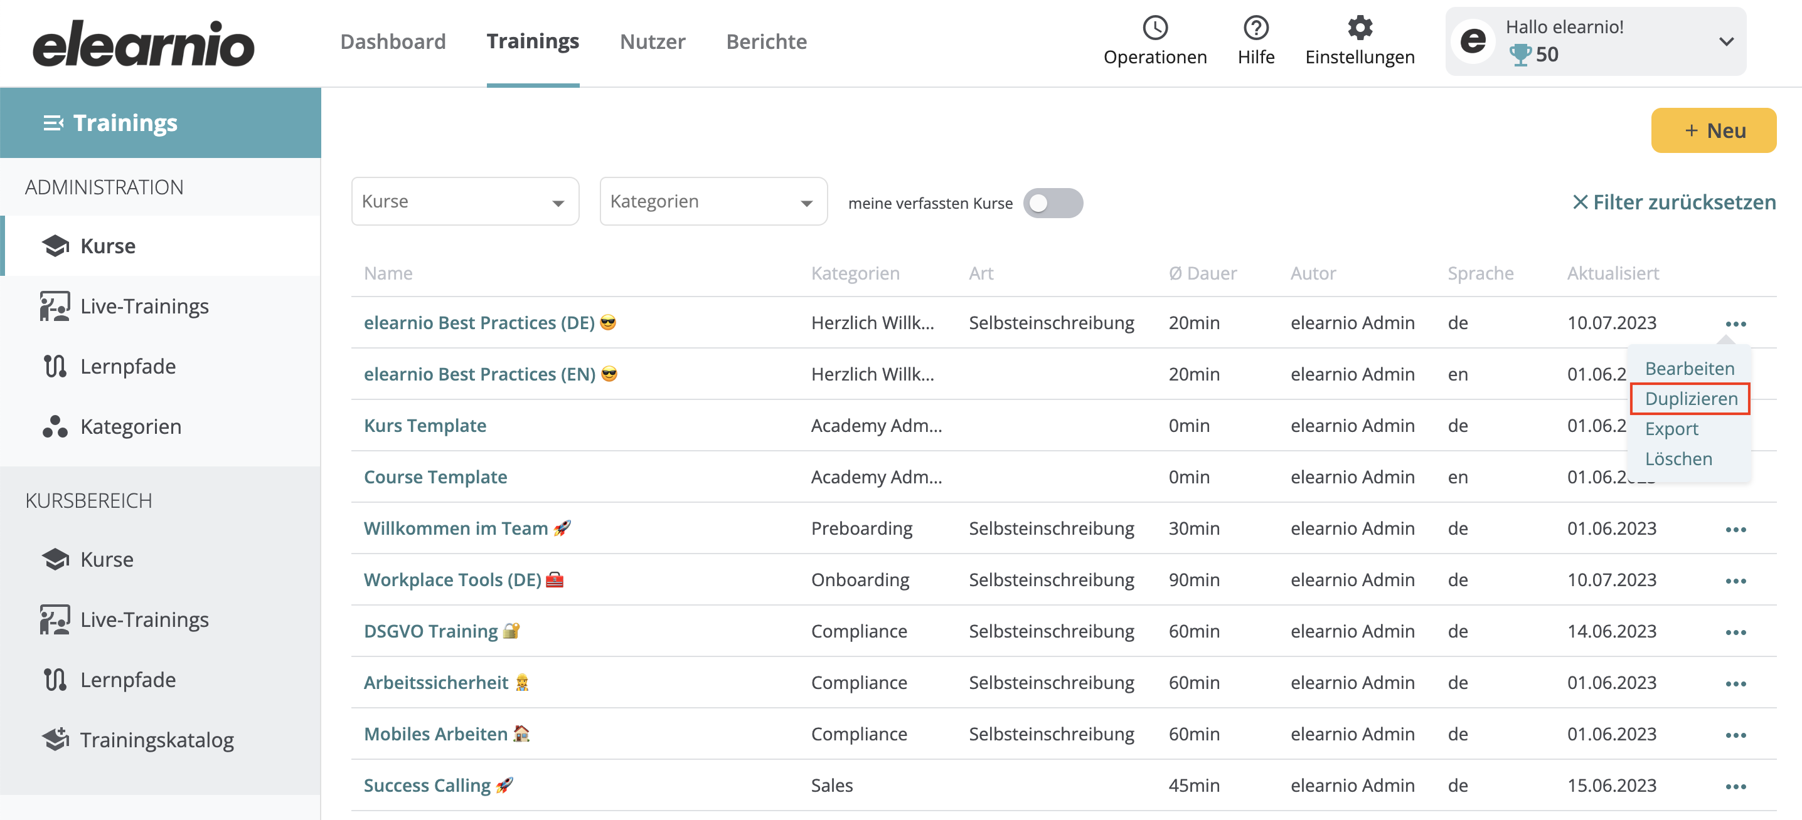Image resolution: width=1802 pixels, height=820 pixels.
Task: Open Kursbereich Live-Trainings in sidebar
Action: click(161, 619)
